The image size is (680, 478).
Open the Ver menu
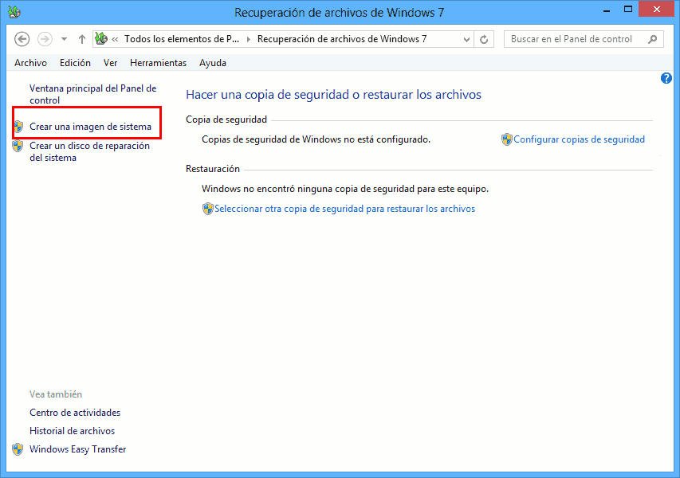tap(110, 63)
